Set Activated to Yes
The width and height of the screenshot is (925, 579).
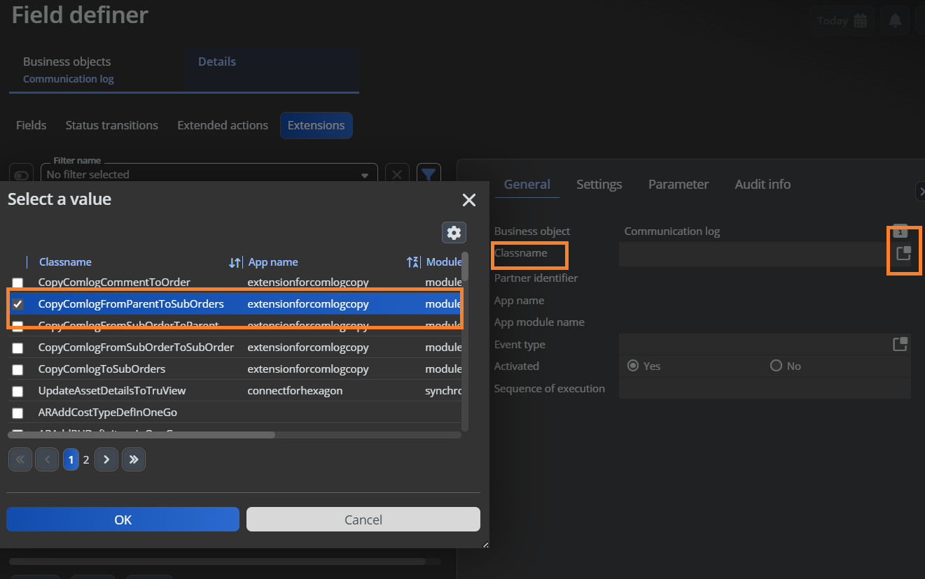point(633,366)
